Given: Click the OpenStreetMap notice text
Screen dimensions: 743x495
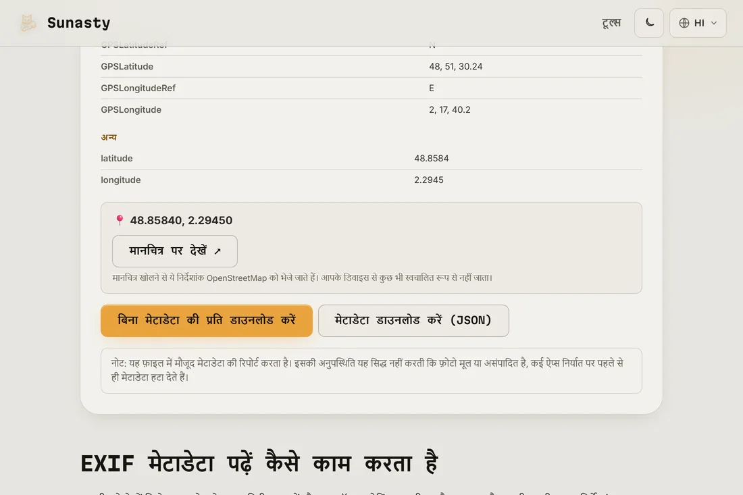Looking at the screenshot, I should tap(303, 278).
